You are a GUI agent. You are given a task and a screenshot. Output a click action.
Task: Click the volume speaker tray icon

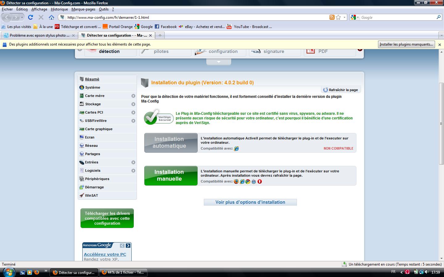pyautogui.click(x=427, y=272)
